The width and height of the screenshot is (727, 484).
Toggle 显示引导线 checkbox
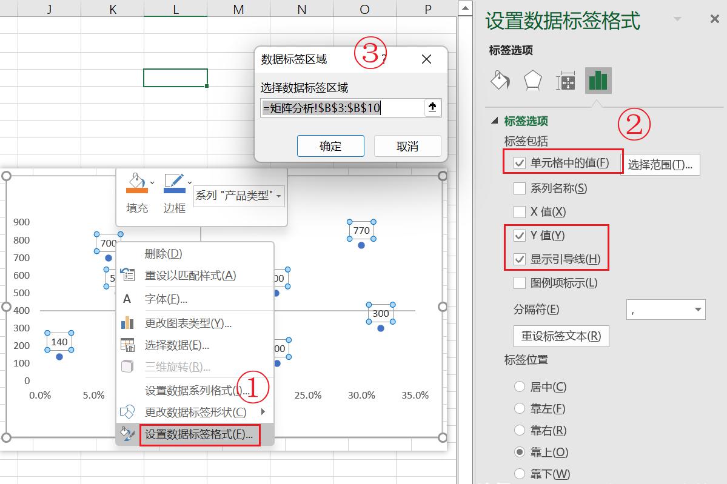pyautogui.click(x=519, y=259)
